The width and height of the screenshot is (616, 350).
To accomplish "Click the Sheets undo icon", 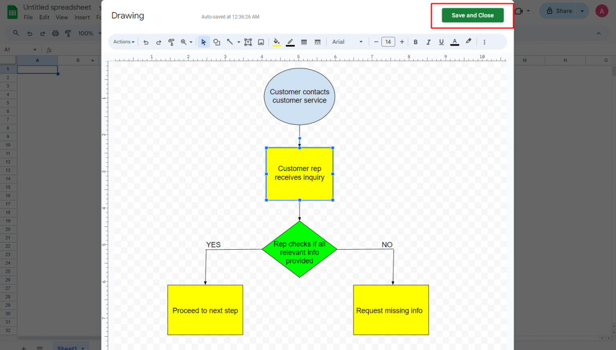I will (x=29, y=33).
